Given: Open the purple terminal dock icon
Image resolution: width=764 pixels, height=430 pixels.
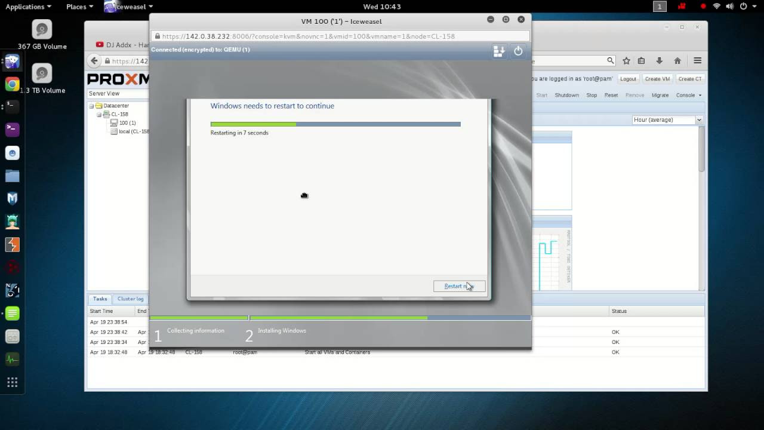Looking at the screenshot, I should pyautogui.click(x=12, y=130).
